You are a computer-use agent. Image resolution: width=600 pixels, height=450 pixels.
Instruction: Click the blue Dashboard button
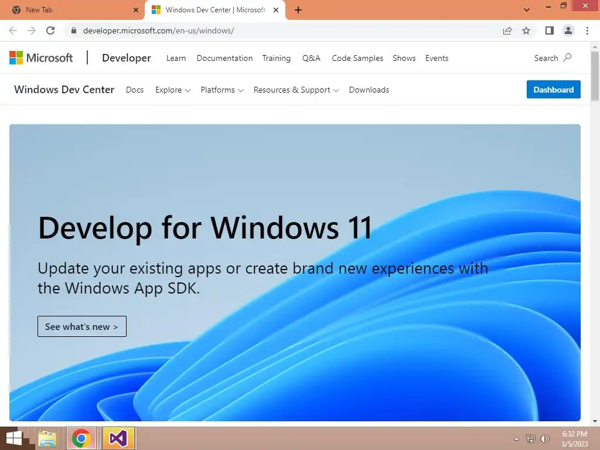pos(553,90)
